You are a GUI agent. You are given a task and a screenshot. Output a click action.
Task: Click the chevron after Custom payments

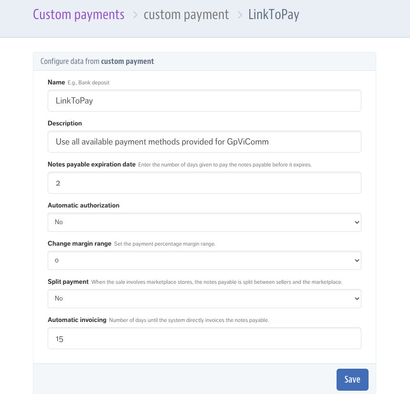click(x=135, y=15)
